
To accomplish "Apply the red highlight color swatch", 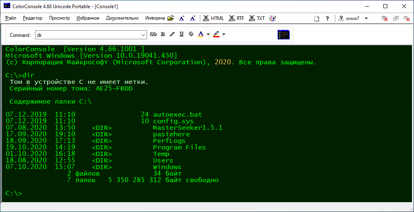I will [x=216, y=35].
